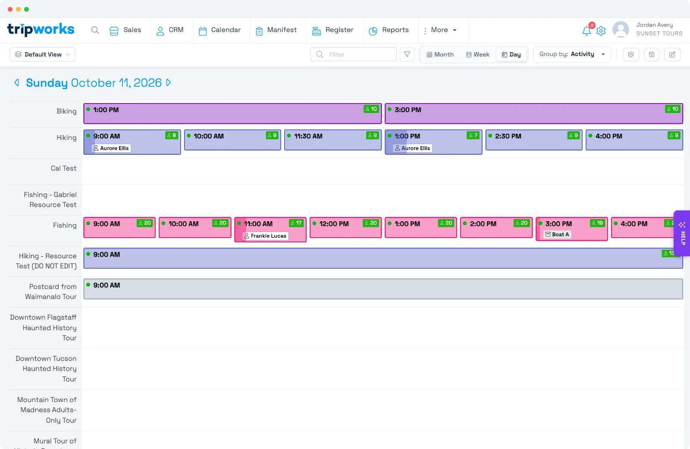
Task: Click the Jordan Avery account name
Action: pyautogui.click(x=654, y=25)
